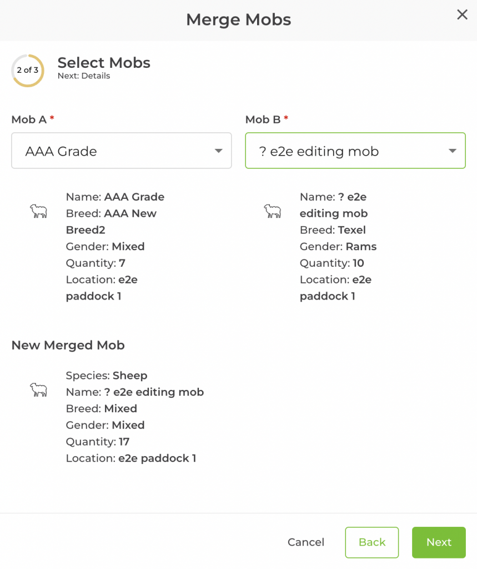
Task: Expand the Mob B dropdown arrow
Action: (453, 151)
